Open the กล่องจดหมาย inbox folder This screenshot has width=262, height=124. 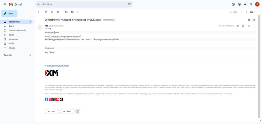click(x=14, y=22)
